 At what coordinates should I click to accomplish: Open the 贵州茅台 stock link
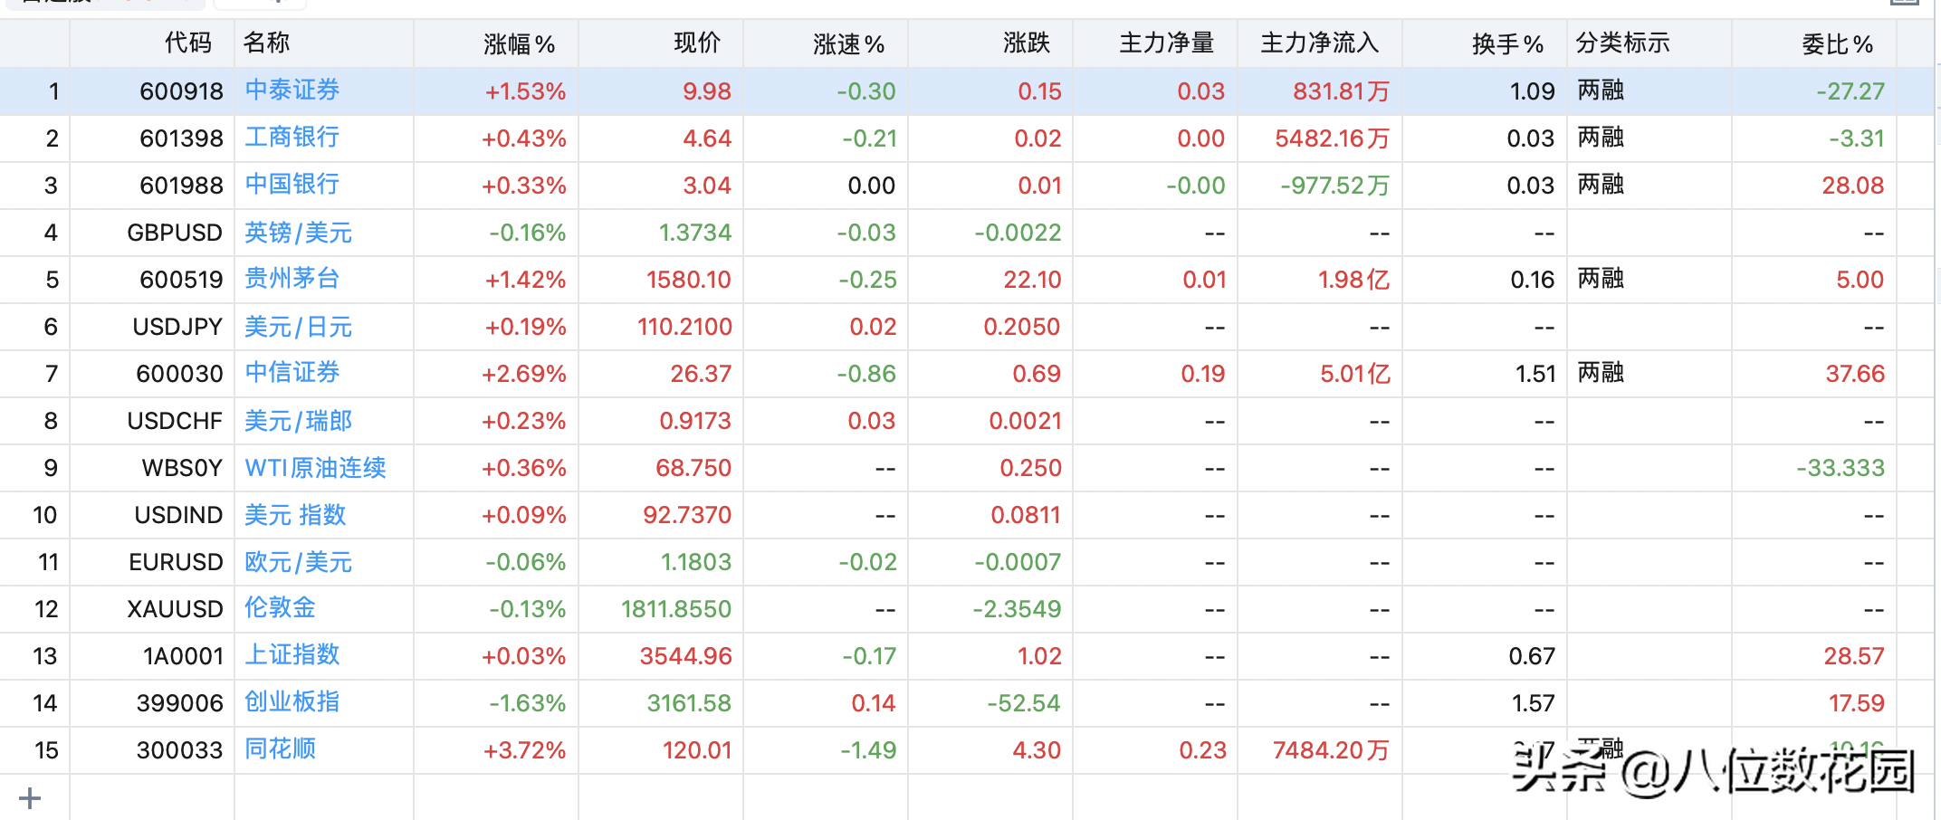pos(292,279)
